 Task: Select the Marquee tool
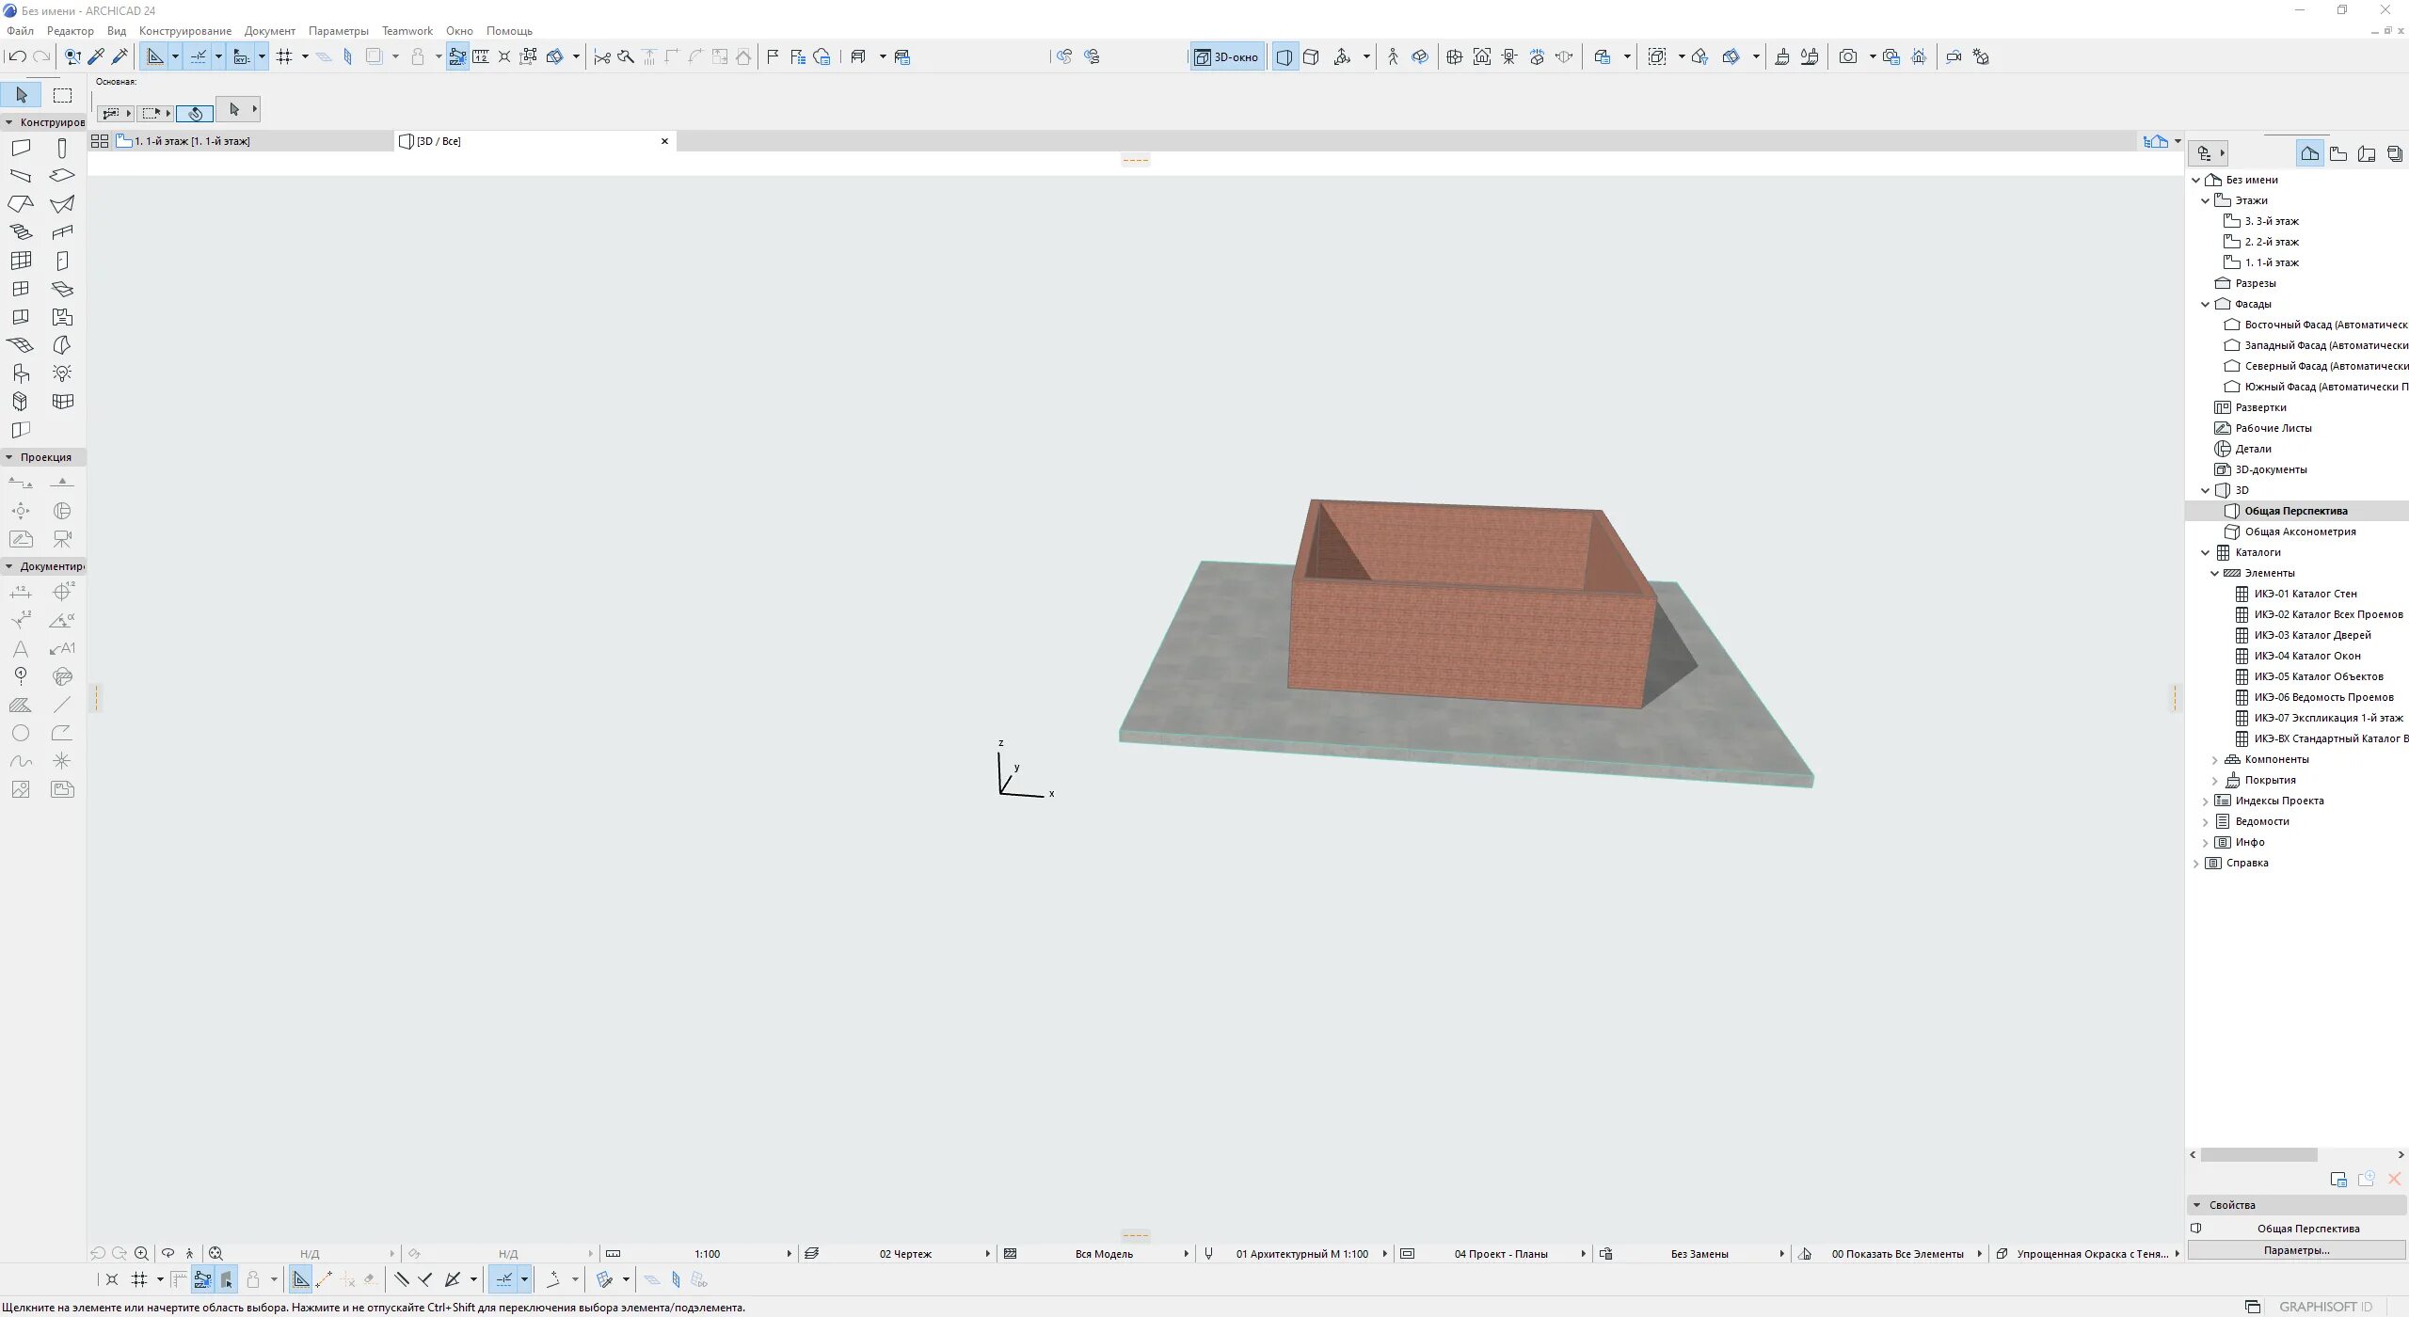pyautogui.click(x=62, y=95)
